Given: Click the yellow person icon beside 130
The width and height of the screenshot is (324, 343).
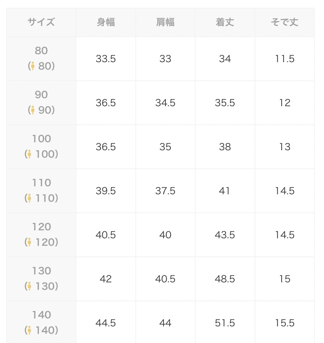Looking at the screenshot, I should [x=29, y=286].
